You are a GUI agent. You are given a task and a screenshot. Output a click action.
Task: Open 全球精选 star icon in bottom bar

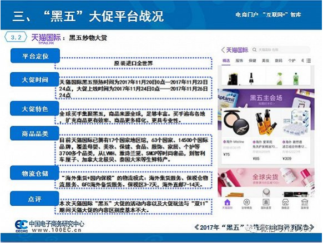point(246,202)
